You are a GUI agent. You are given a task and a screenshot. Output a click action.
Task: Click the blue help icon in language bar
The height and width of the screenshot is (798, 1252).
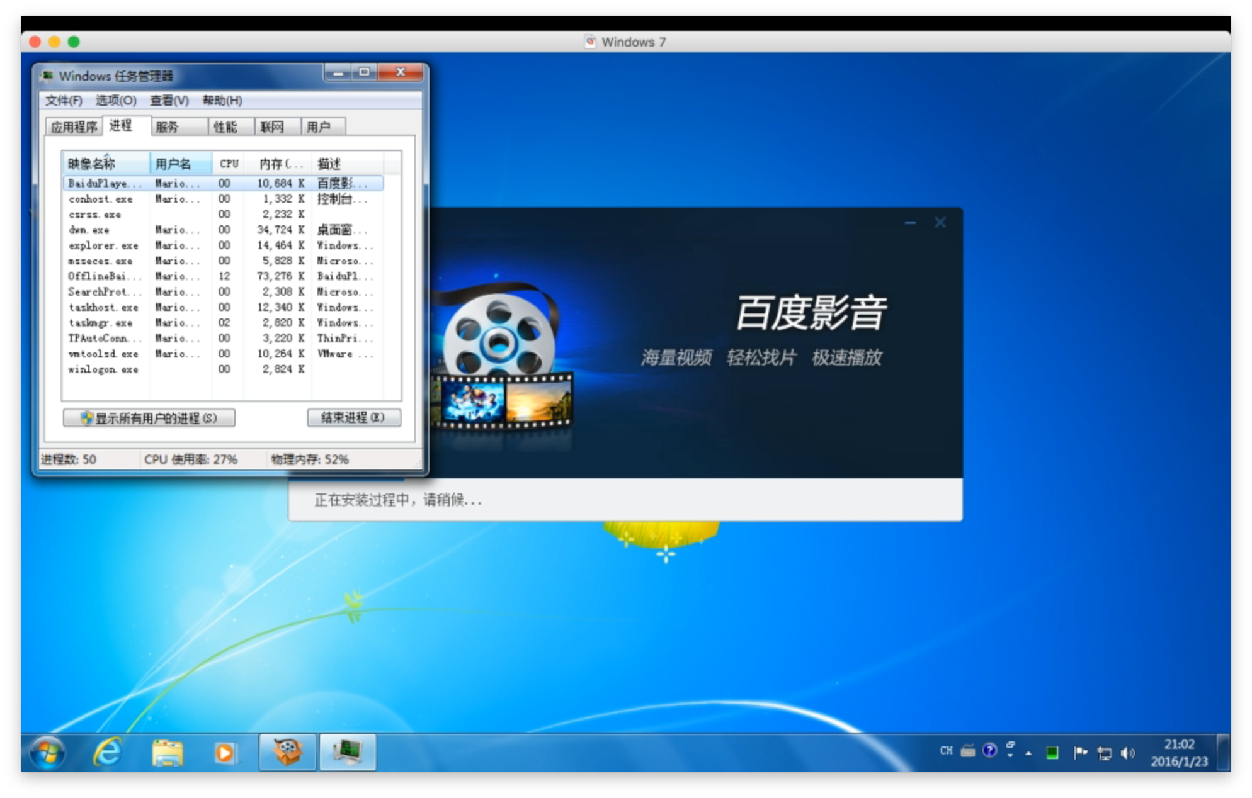(989, 750)
